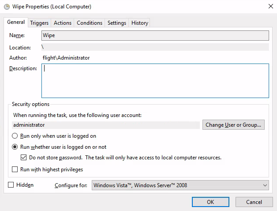Check the Hidden checkbox

[11, 185]
